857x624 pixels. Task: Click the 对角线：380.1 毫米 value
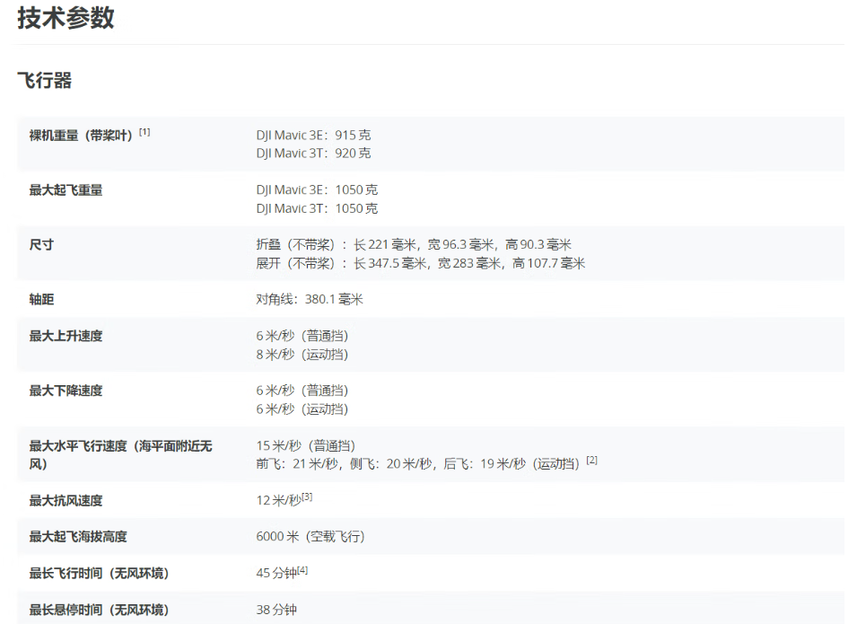tap(310, 299)
